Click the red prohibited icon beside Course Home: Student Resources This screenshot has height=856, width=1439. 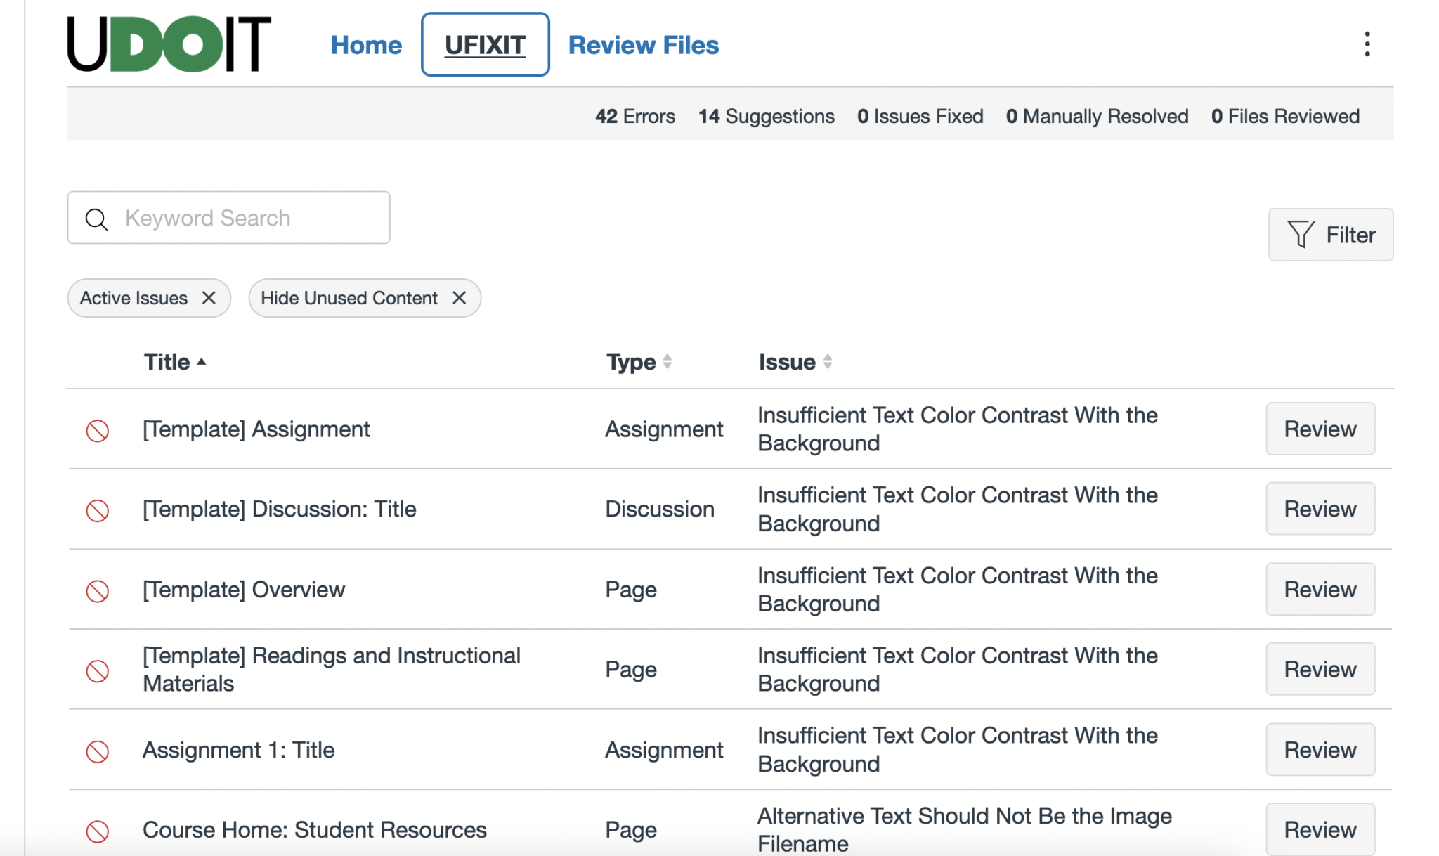click(x=98, y=831)
